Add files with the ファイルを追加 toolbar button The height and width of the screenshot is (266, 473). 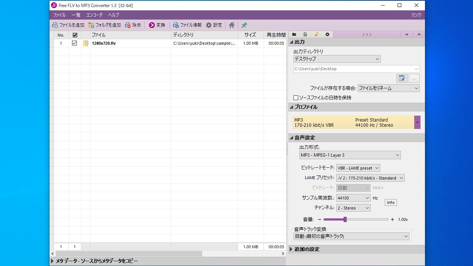(x=68, y=25)
